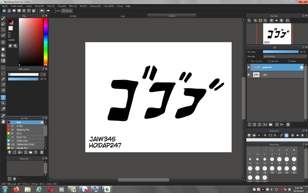The width and height of the screenshot is (308, 193).
Task: Open Zalo from the taskbar
Action: coord(85,189)
